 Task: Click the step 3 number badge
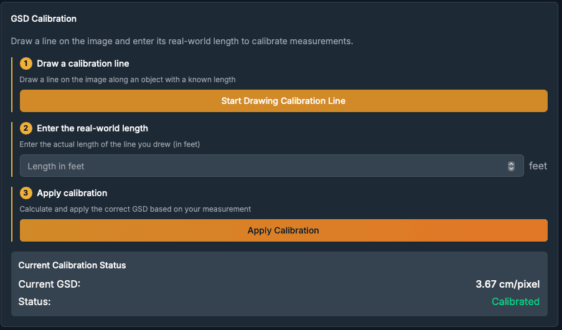[26, 193]
